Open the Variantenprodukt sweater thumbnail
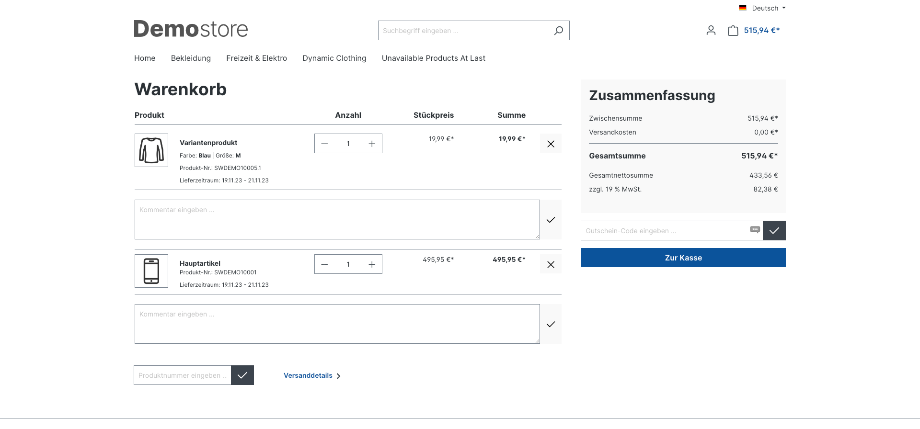This screenshot has width=920, height=429. click(x=151, y=150)
